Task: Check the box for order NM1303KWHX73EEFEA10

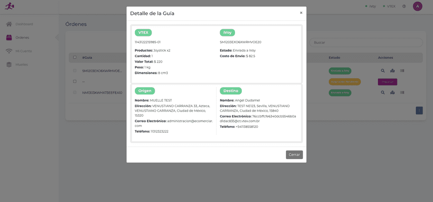Action: click(x=75, y=92)
